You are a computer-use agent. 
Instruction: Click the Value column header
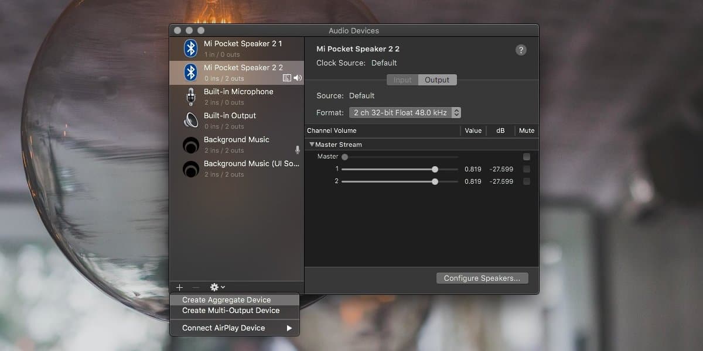(473, 130)
